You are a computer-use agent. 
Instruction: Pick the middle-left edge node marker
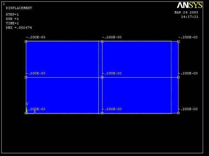point(26,77)
